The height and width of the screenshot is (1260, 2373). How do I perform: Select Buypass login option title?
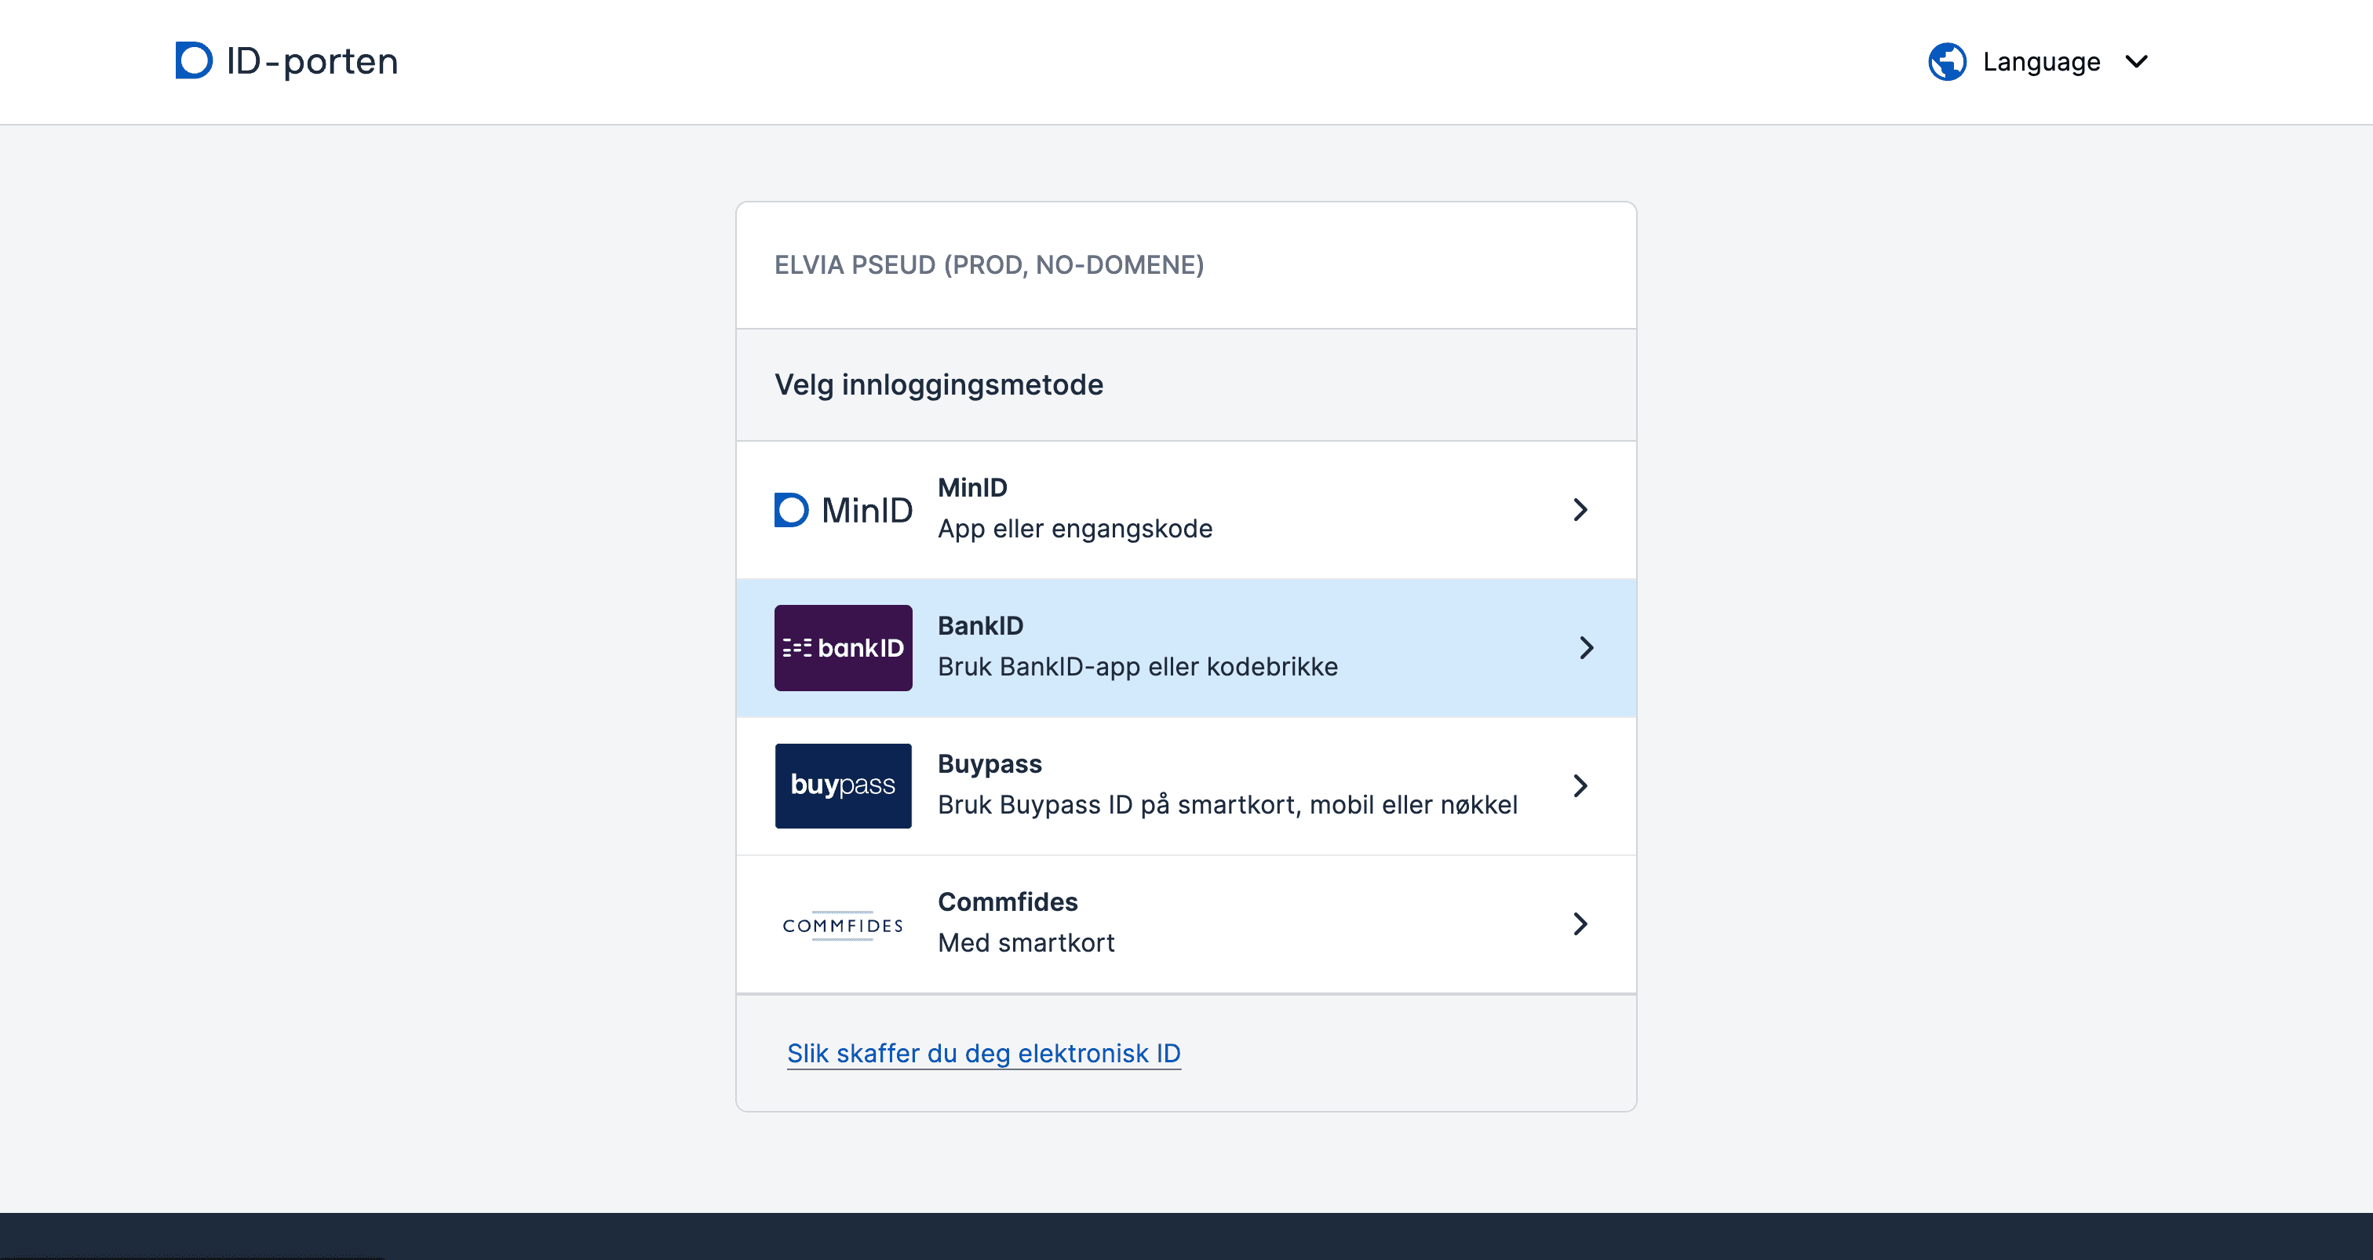(990, 763)
